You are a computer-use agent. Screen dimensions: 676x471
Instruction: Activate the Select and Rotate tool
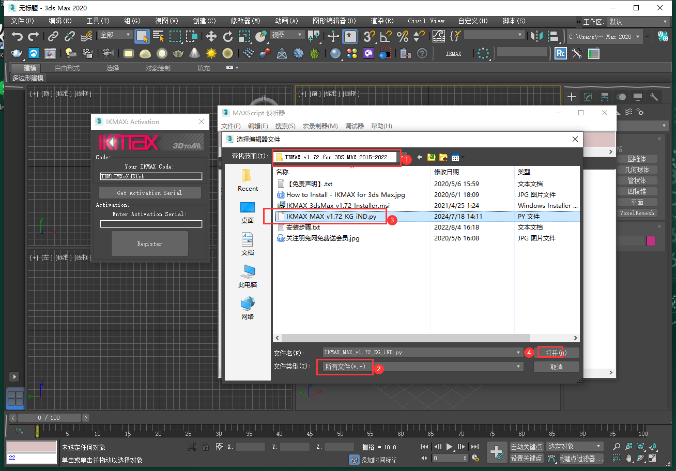(x=228, y=36)
